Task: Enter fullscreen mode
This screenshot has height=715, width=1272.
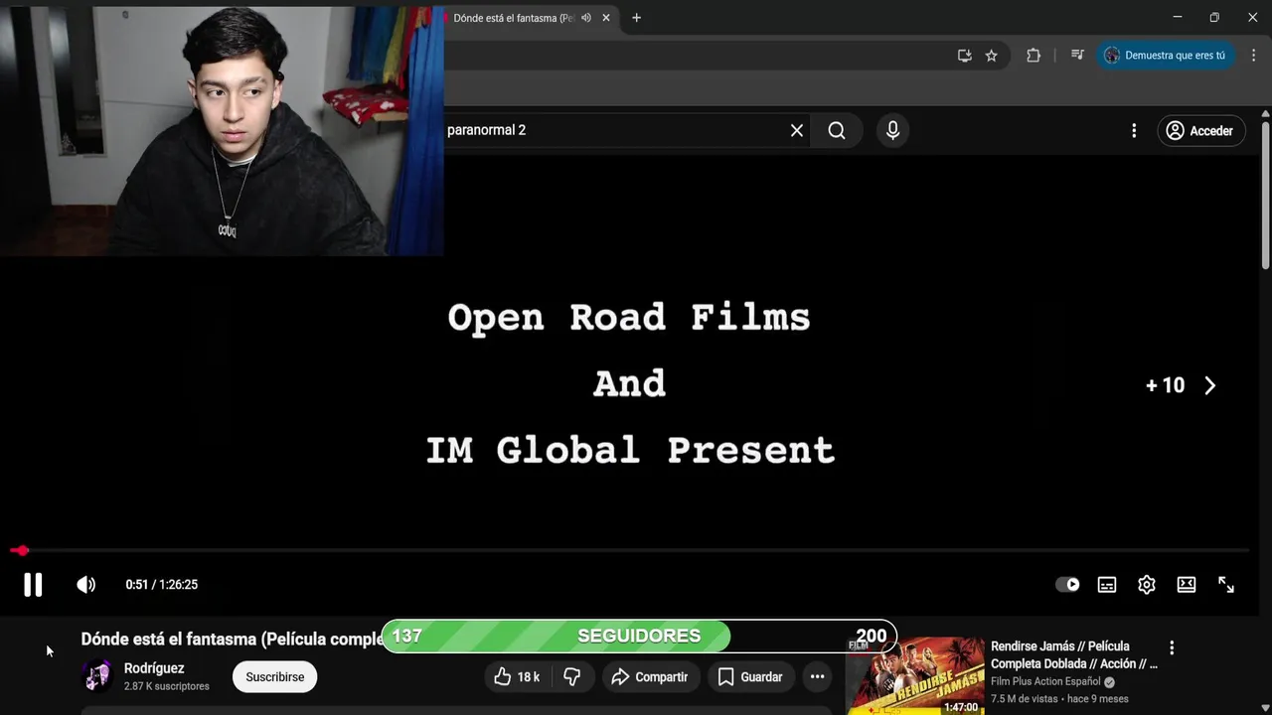Action: tap(1226, 585)
